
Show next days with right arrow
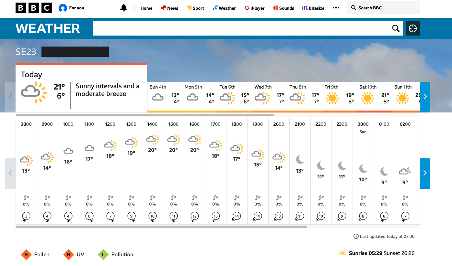(425, 97)
